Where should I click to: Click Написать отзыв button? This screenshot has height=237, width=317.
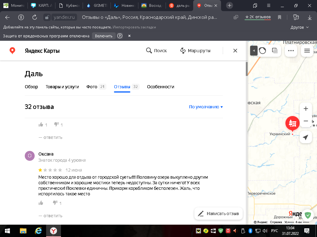click(x=218, y=214)
